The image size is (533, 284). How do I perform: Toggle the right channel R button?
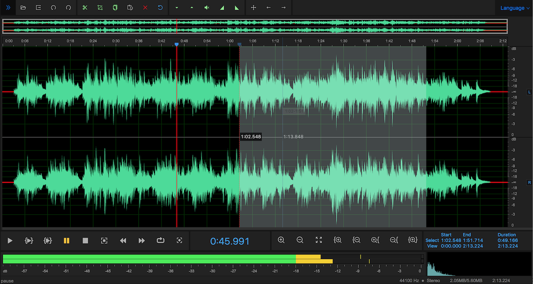(x=530, y=183)
